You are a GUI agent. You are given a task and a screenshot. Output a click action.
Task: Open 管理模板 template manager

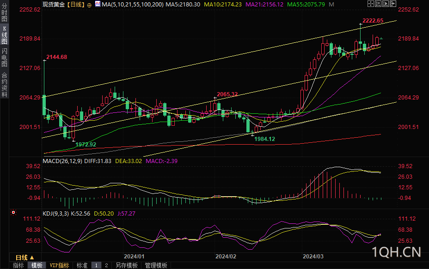(156, 265)
